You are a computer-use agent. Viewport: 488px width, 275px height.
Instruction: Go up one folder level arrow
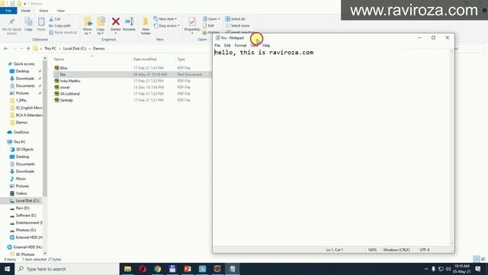pos(28,49)
